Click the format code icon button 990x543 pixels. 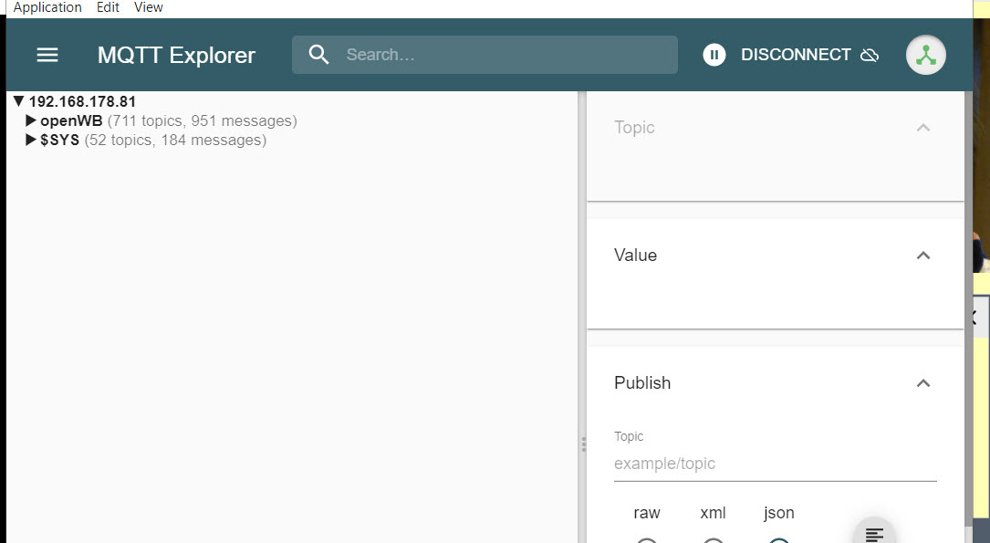point(874,534)
